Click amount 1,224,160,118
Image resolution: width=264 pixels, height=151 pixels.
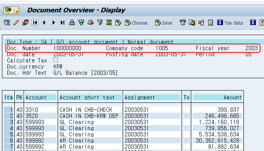click(x=219, y=122)
